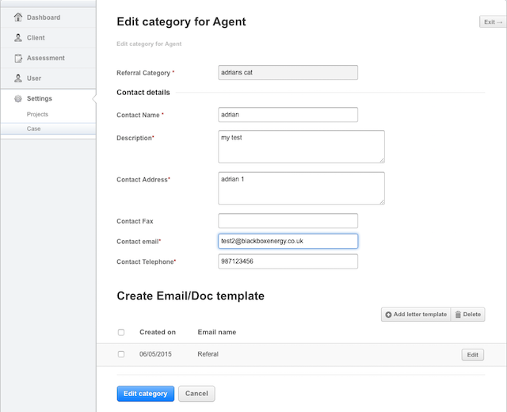Viewport: 507px width, 412px height.
Task: Click the User person icon
Action: [18, 78]
